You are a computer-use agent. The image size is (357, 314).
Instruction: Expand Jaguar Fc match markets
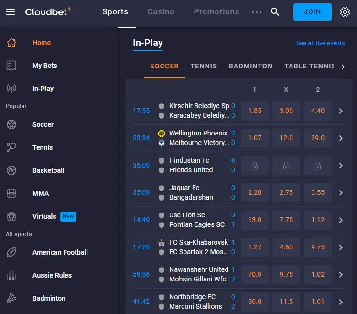click(341, 193)
